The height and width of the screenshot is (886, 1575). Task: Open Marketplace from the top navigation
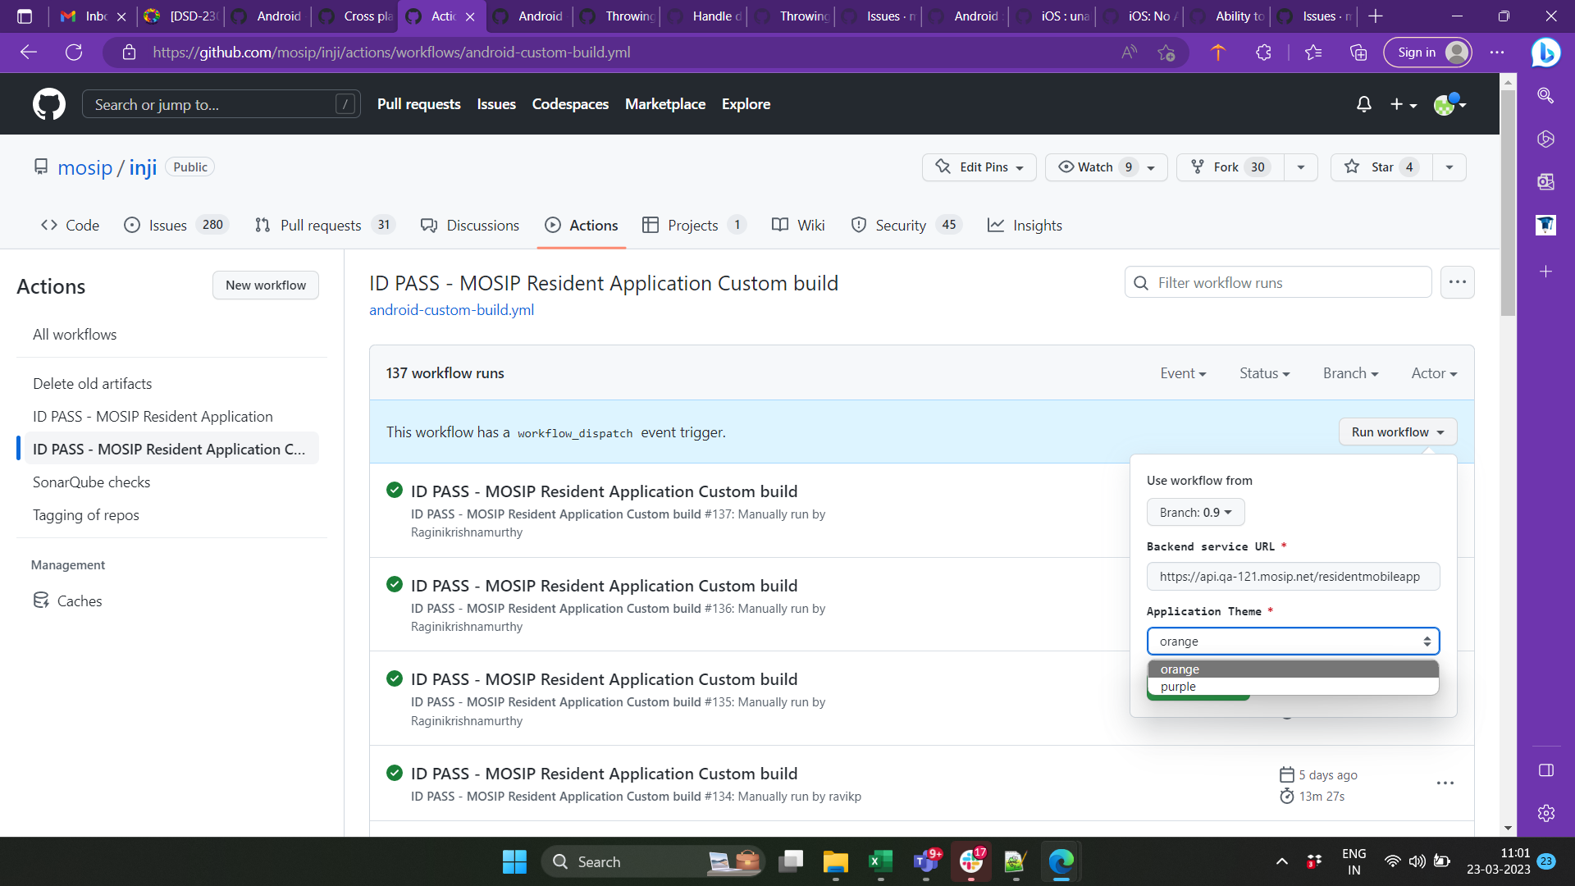[x=665, y=104]
